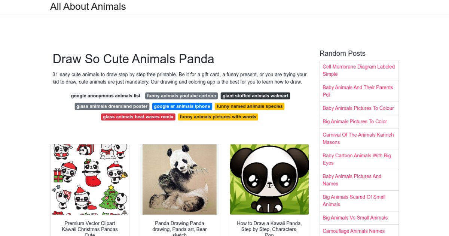Open the 'funny named animals species' tag
The width and height of the screenshot is (449, 236).
click(250, 106)
